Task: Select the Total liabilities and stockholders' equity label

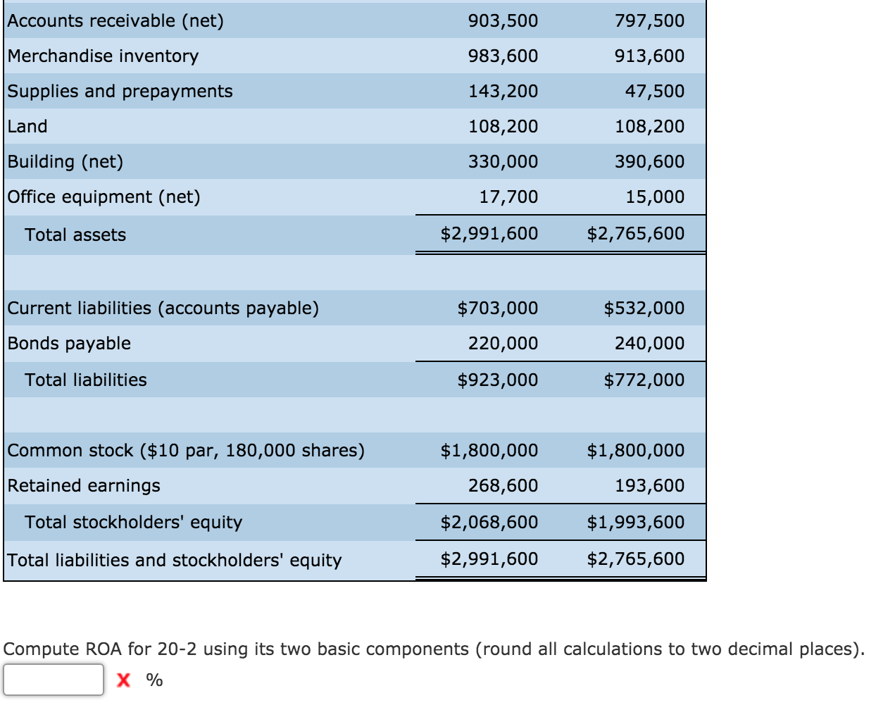Action: click(176, 559)
